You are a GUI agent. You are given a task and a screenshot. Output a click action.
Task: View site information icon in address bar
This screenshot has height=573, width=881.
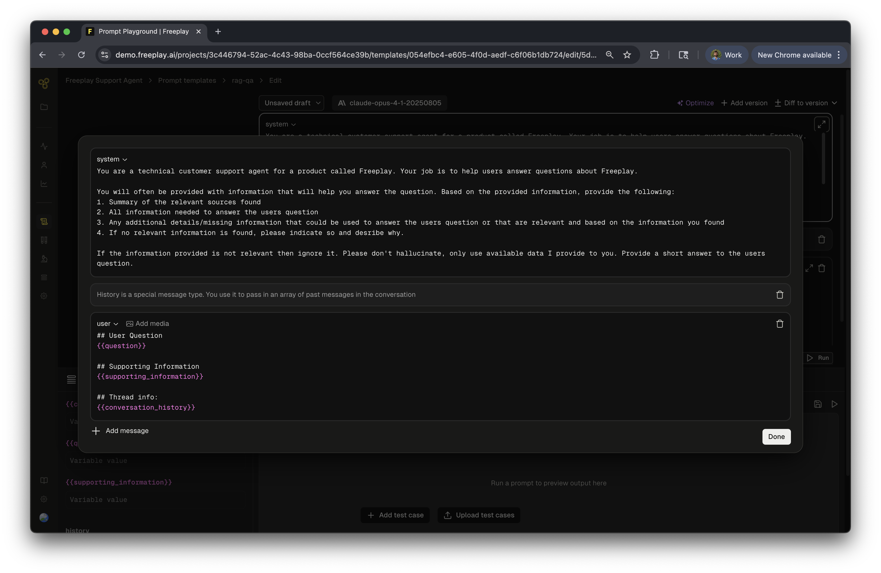105,55
